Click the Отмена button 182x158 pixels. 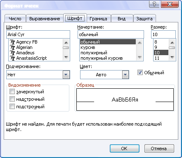click(159, 148)
